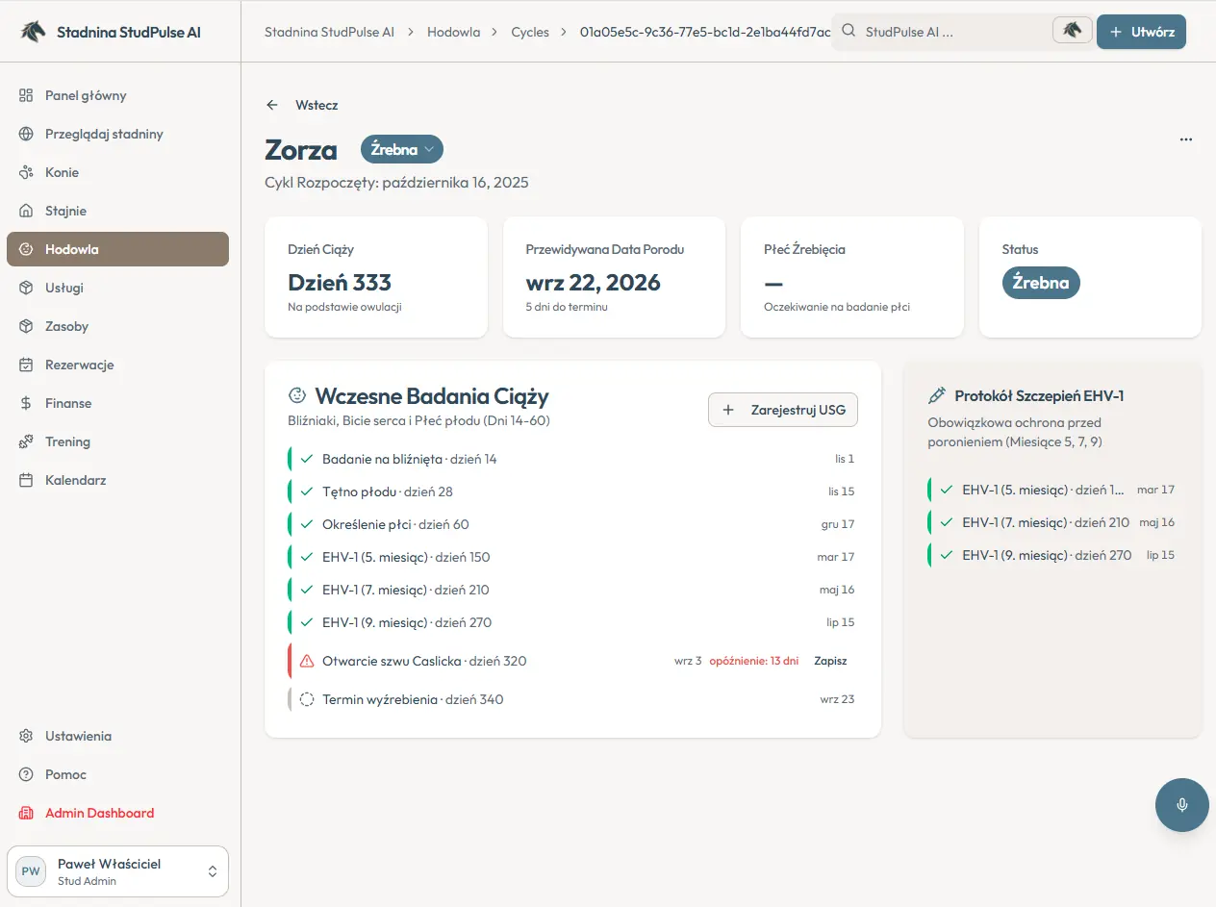Click the globe icon for Przeglądaj stadniny
Viewport: 1216px width, 907px height.
coord(26,134)
